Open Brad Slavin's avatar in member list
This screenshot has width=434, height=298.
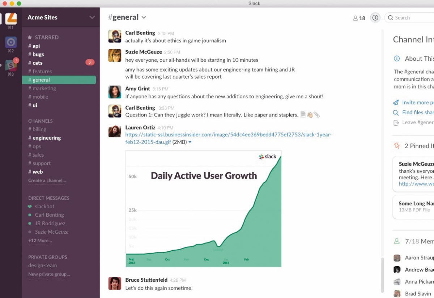point(397,294)
